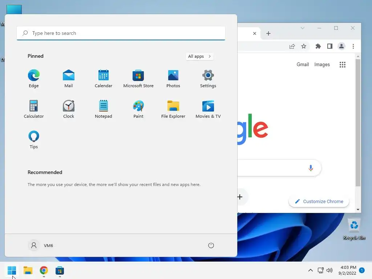Viewport: 372px width, 279px height.
Task: Click the Chrome scrollbar down arrow
Action: pyautogui.click(x=358, y=210)
